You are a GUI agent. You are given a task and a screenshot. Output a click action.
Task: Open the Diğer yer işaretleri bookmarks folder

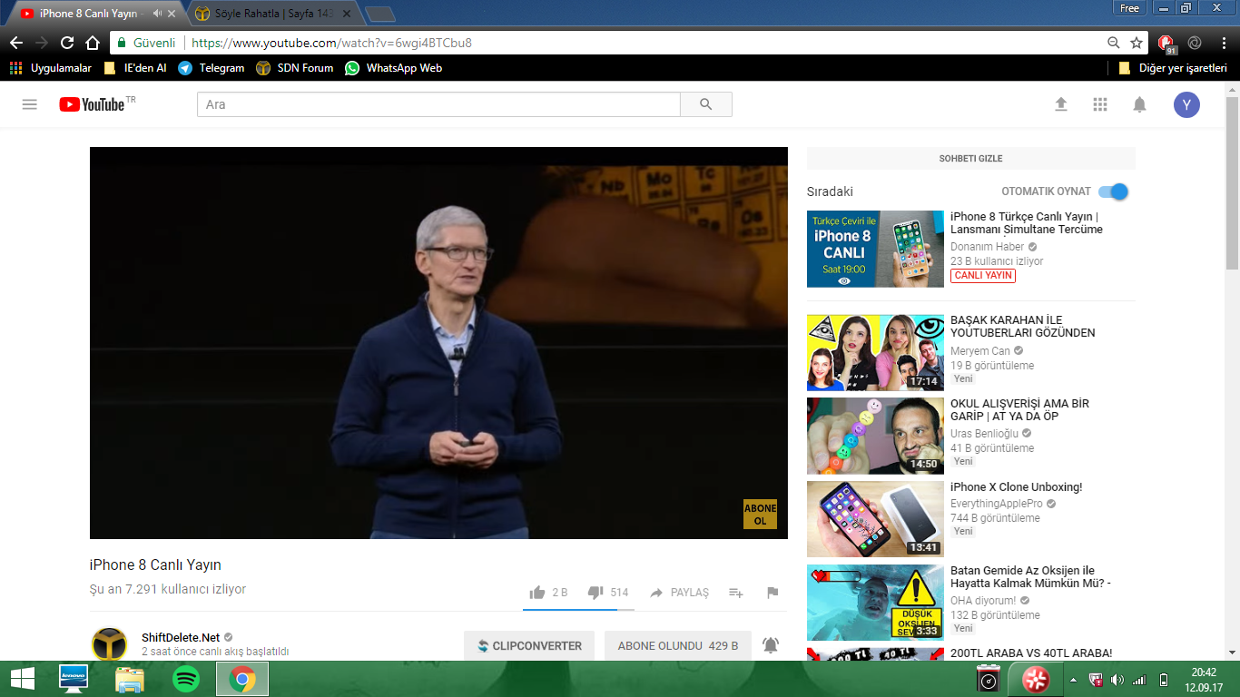pyautogui.click(x=1173, y=68)
